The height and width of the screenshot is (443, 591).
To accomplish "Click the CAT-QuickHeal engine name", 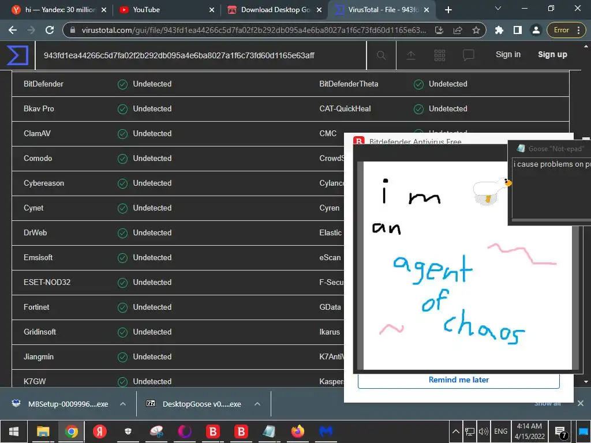I will tap(345, 109).
